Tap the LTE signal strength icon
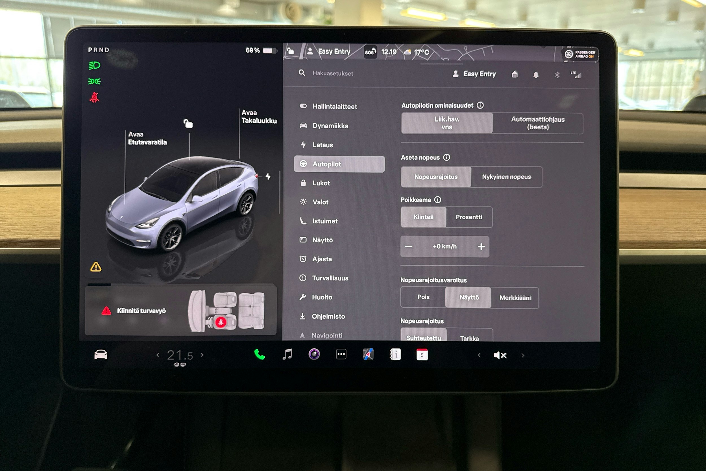 coord(576,75)
